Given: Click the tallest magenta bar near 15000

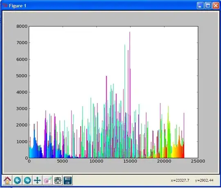Looking at the screenshot, I should [x=130, y=94].
